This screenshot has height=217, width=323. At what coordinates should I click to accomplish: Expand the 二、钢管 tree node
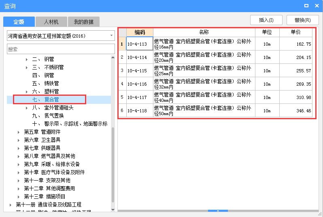pyautogui.click(x=27, y=59)
